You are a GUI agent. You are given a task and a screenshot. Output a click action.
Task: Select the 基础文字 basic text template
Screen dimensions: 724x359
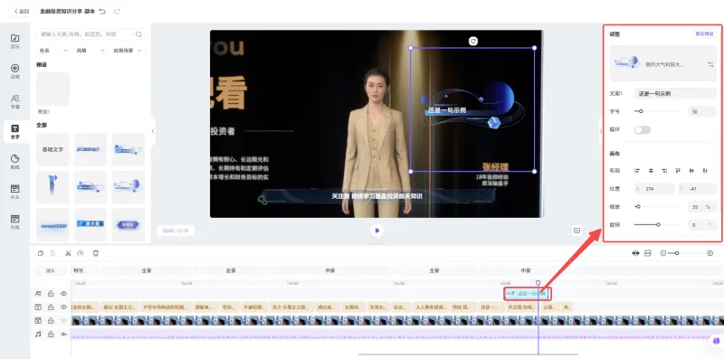click(x=52, y=149)
